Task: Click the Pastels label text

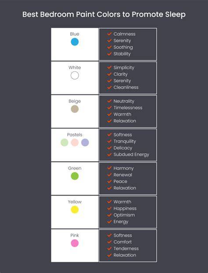Action: 75,135
